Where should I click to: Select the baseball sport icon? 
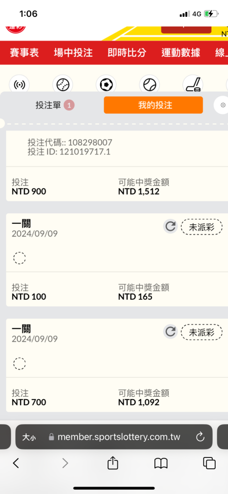(63, 84)
